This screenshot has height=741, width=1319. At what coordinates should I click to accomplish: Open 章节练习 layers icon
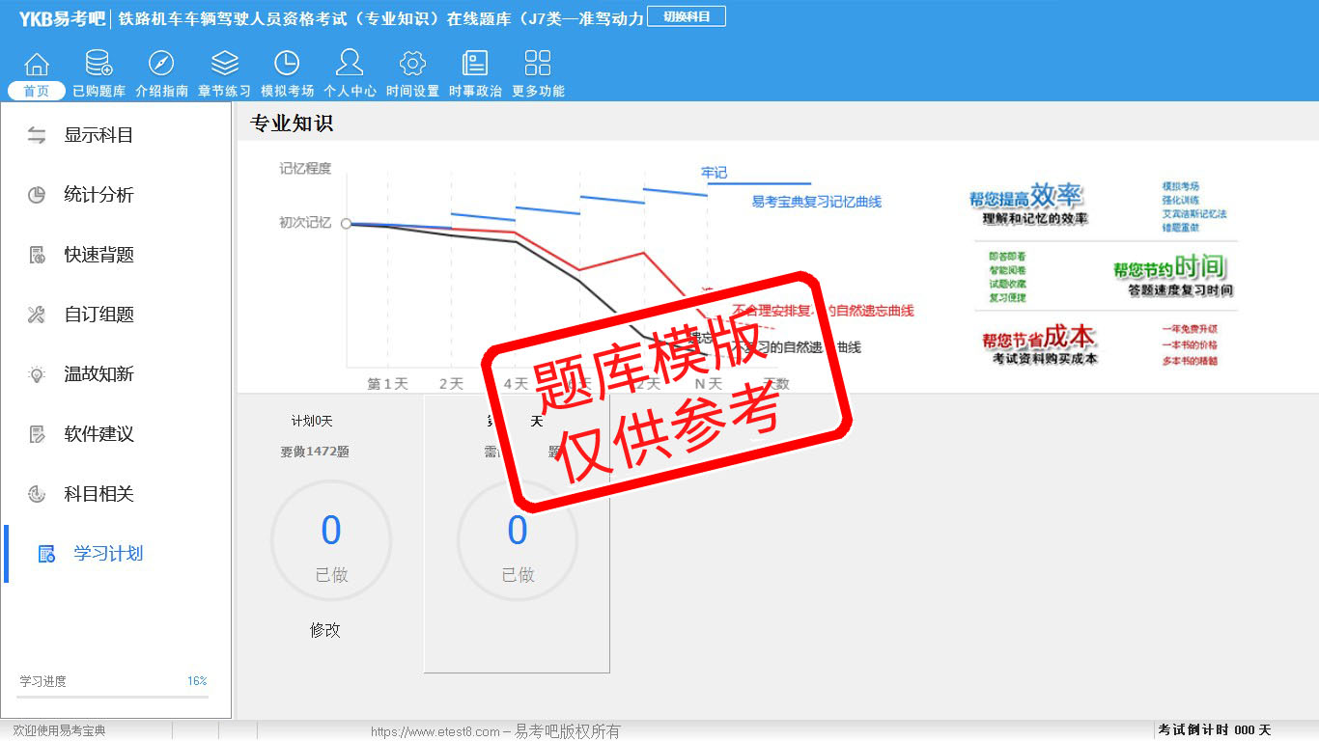click(224, 65)
